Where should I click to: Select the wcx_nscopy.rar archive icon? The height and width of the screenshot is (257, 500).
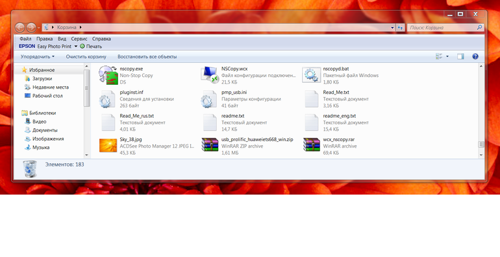tap(312, 145)
